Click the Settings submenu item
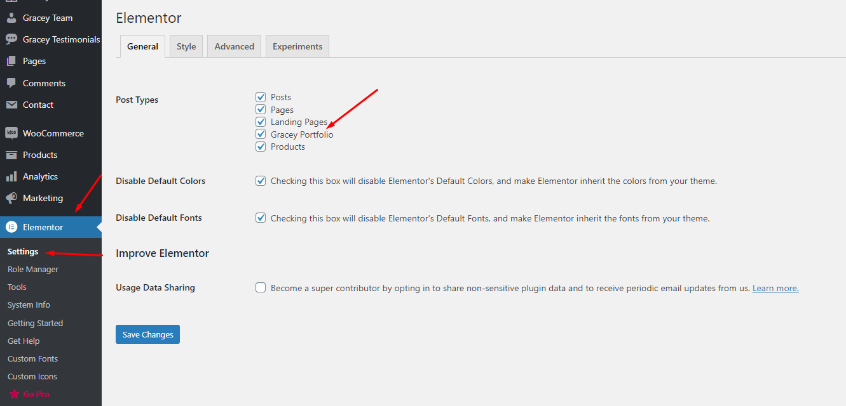 (23, 251)
